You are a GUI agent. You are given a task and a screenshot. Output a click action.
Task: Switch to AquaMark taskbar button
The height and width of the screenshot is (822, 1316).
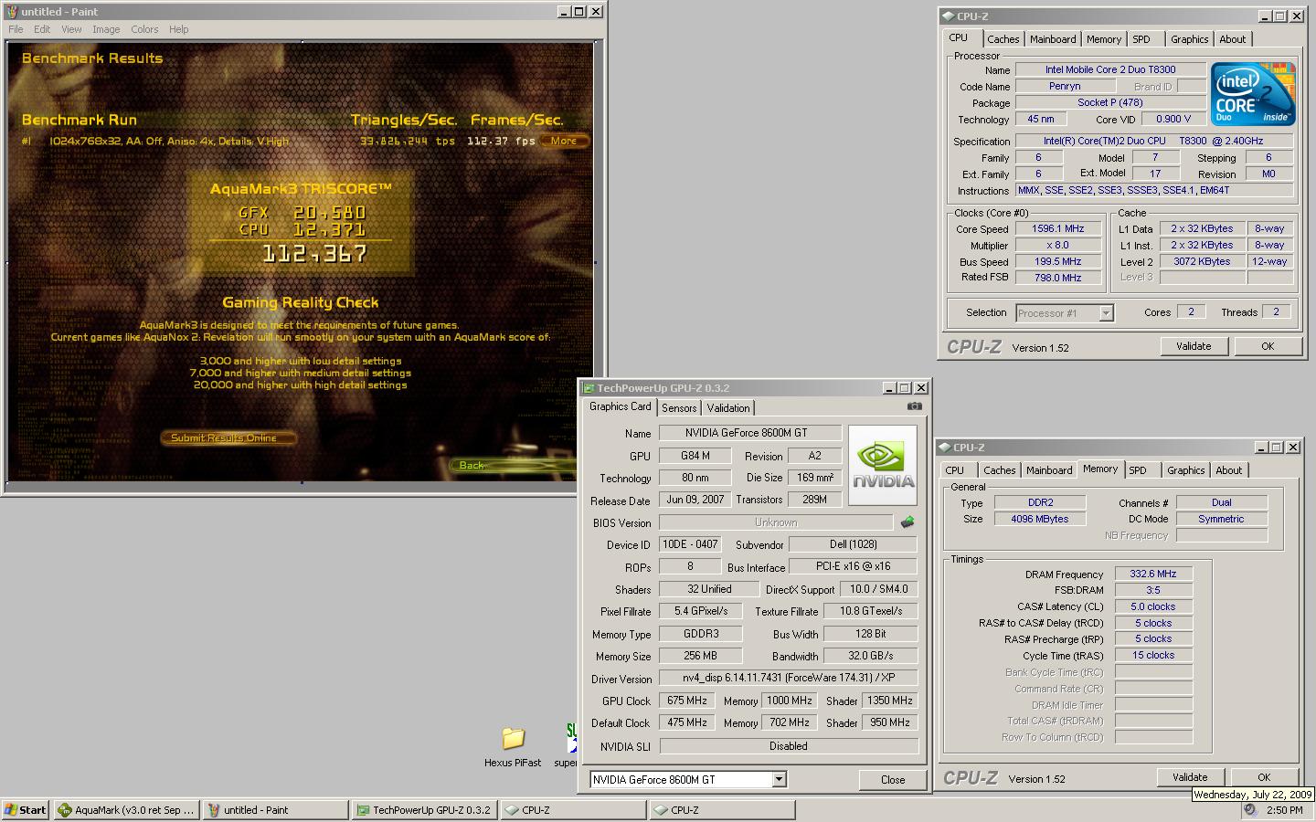pos(126,810)
